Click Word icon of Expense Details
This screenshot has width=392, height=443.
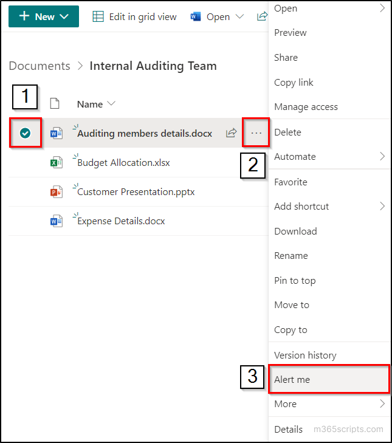(57, 221)
